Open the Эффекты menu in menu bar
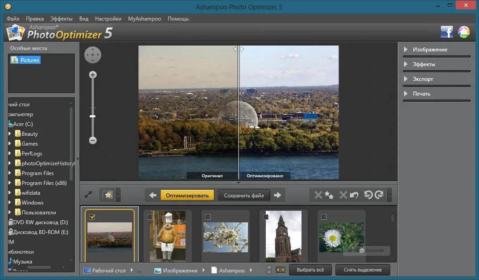 [x=62, y=19]
